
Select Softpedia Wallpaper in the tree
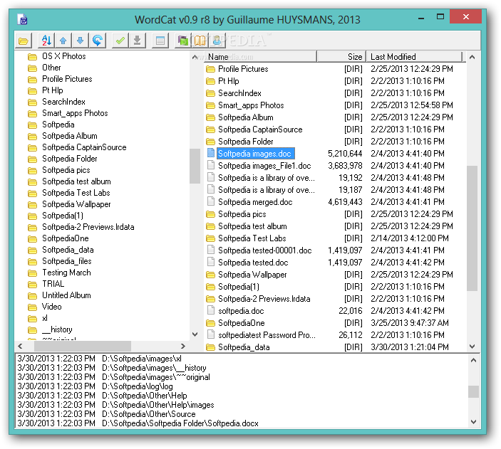[x=76, y=204]
